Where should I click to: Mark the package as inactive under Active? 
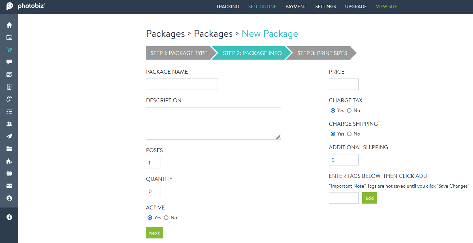pos(166,218)
